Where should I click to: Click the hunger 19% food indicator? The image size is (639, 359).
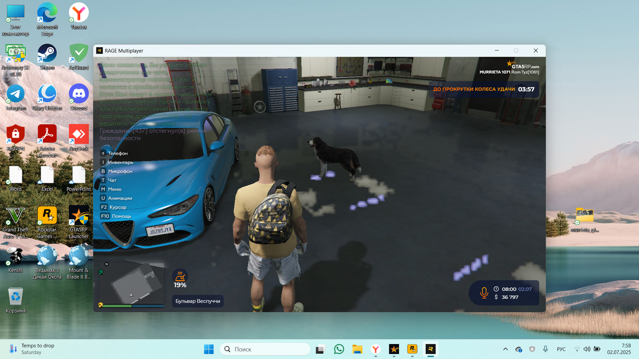coord(180,279)
